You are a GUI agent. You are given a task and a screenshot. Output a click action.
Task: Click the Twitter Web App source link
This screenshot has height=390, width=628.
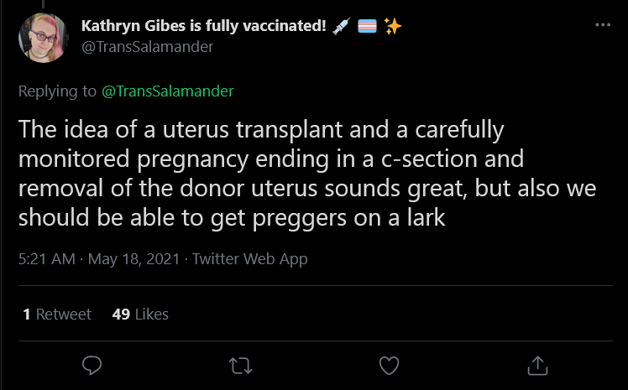pos(250,259)
